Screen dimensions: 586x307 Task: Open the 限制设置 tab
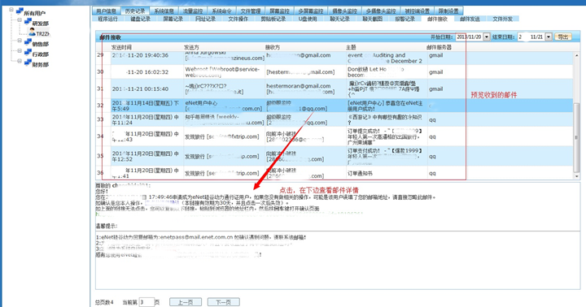448,11
